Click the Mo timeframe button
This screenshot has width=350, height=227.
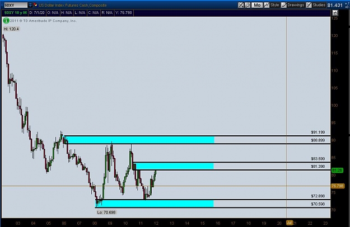(x=257, y=5)
